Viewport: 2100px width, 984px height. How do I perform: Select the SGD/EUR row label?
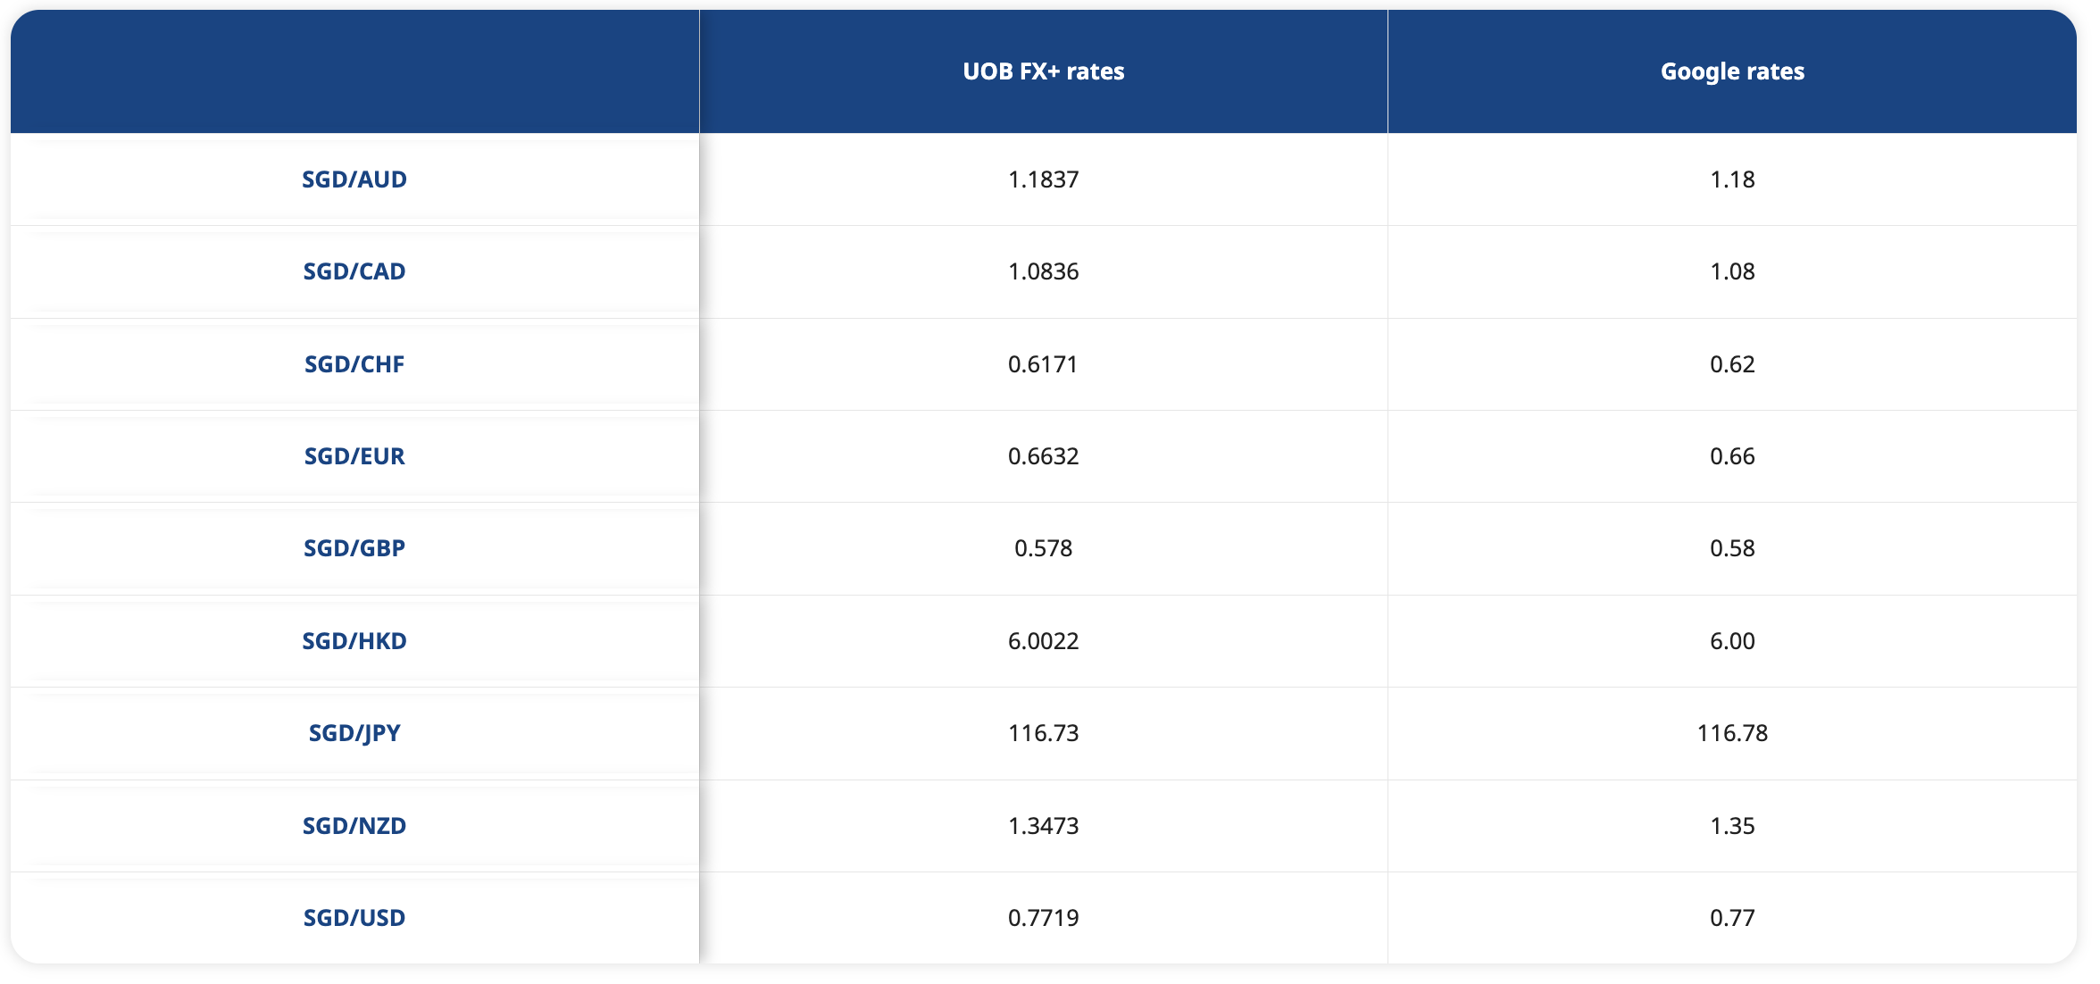coord(354,456)
